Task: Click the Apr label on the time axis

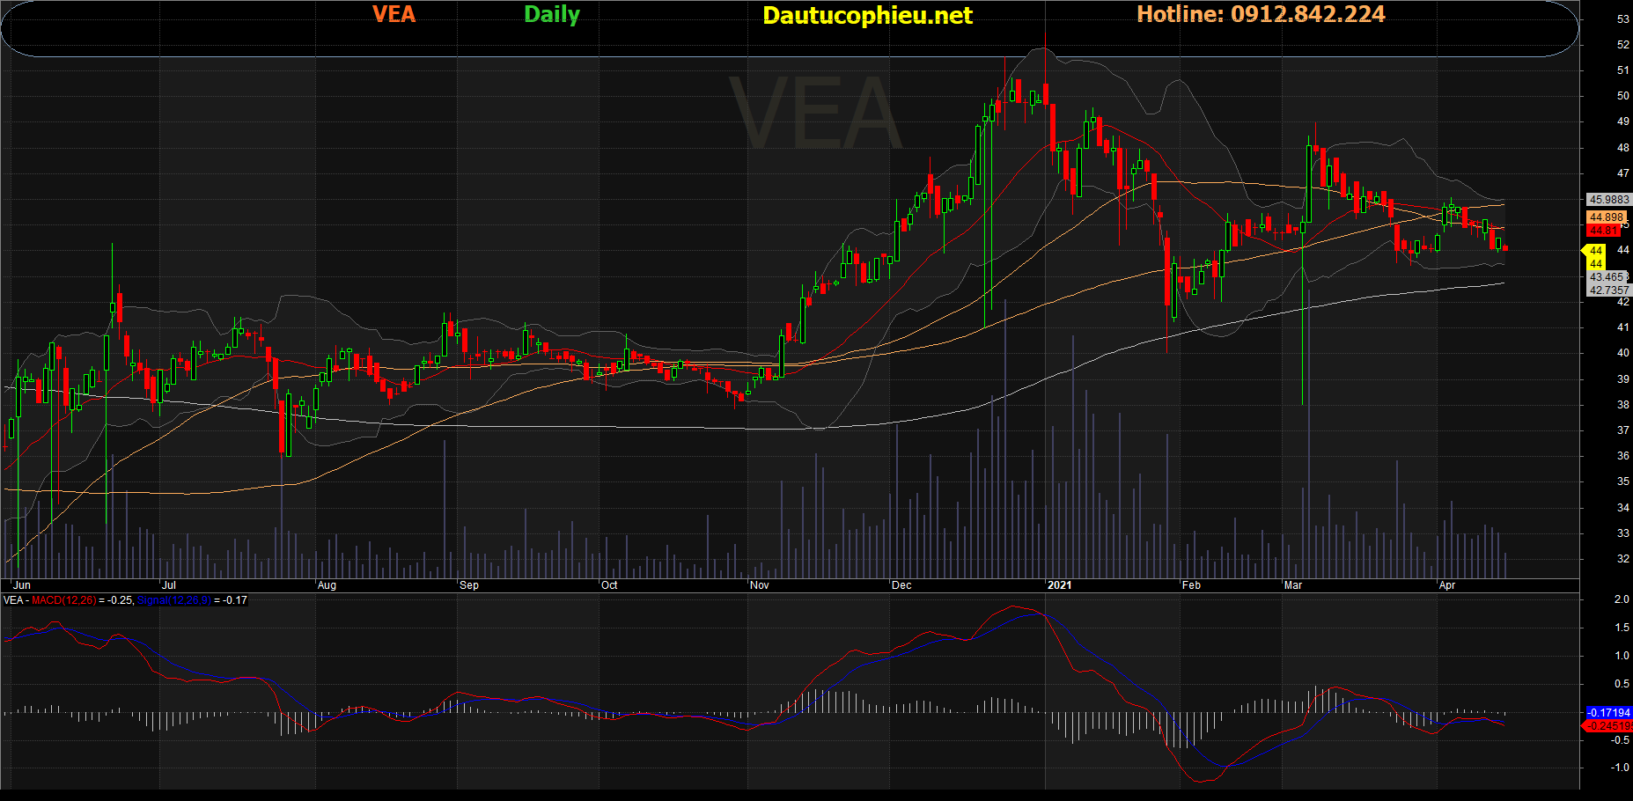Action: [1446, 585]
